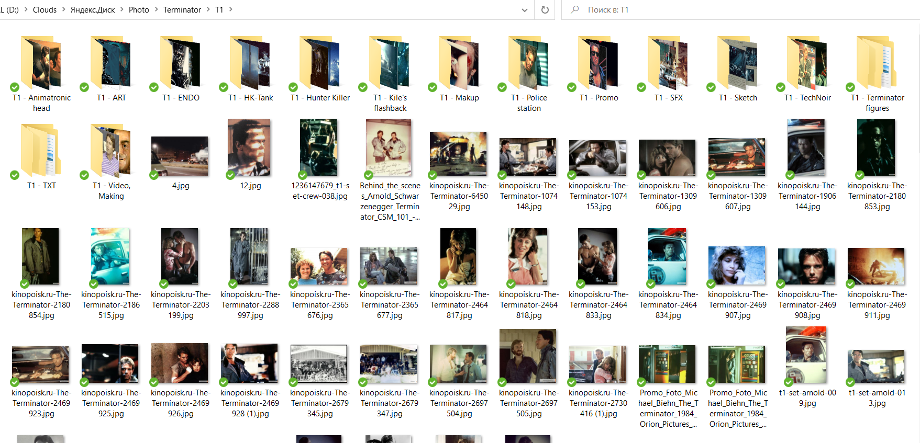
Task: Click file name kinopoisk.ru-The-Terminator-2365677.jpg
Action: tap(390, 305)
